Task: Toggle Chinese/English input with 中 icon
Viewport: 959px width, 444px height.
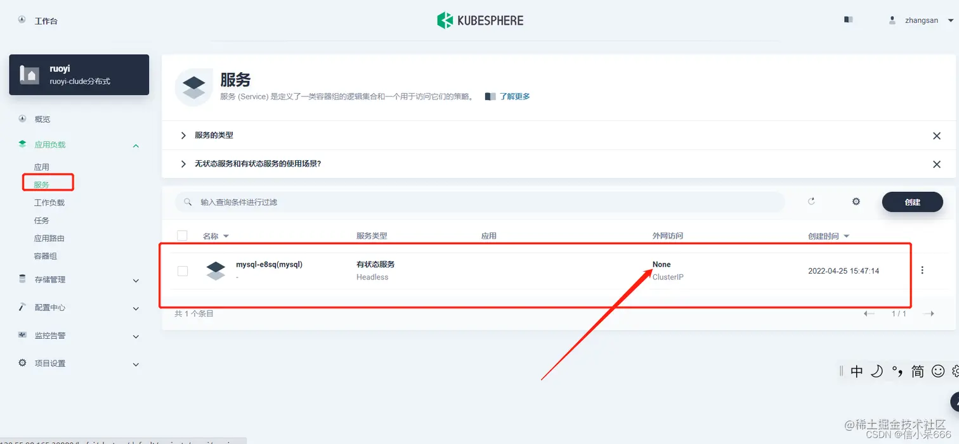Action: click(x=856, y=371)
